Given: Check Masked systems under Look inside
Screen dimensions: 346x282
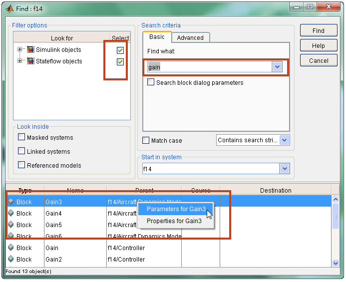Looking at the screenshot, I should tap(21, 137).
